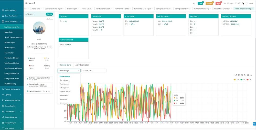256x130 pixels.
Task: Open the theme skin shirt icon
Action: click(247, 3)
